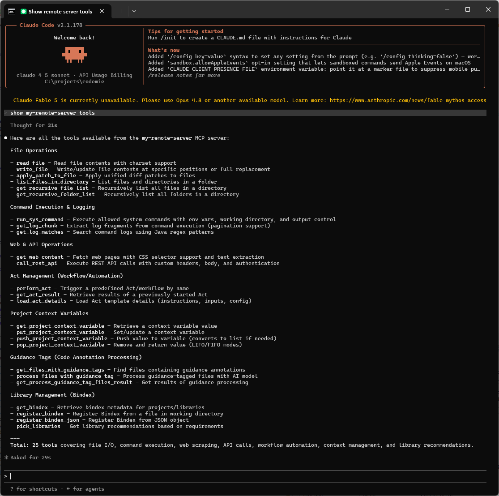Click the 'Baked for 29s' status

coord(28,458)
